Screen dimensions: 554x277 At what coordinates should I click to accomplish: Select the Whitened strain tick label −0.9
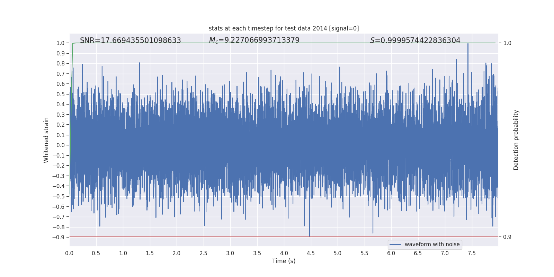click(x=59, y=237)
